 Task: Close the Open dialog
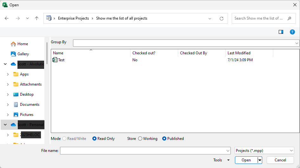295,5
